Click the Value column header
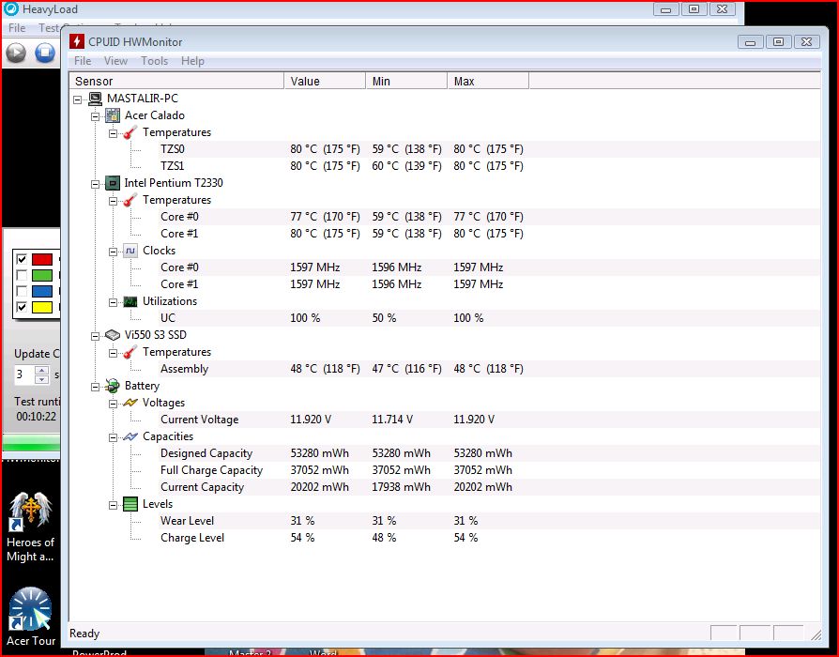Screen dimensions: 839x657 (x=324, y=82)
